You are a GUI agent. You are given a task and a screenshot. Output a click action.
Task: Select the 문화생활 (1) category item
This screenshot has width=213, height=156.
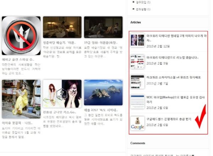tap(143, 9)
